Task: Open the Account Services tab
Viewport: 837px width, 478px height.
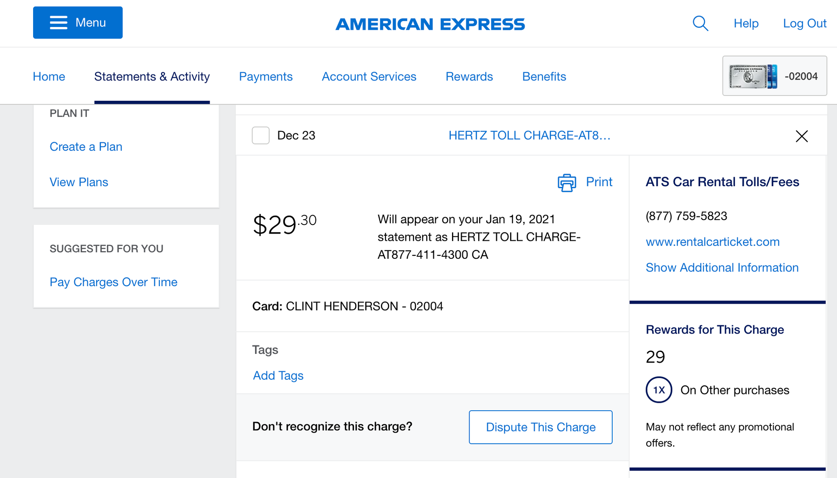Action: tap(369, 76)
